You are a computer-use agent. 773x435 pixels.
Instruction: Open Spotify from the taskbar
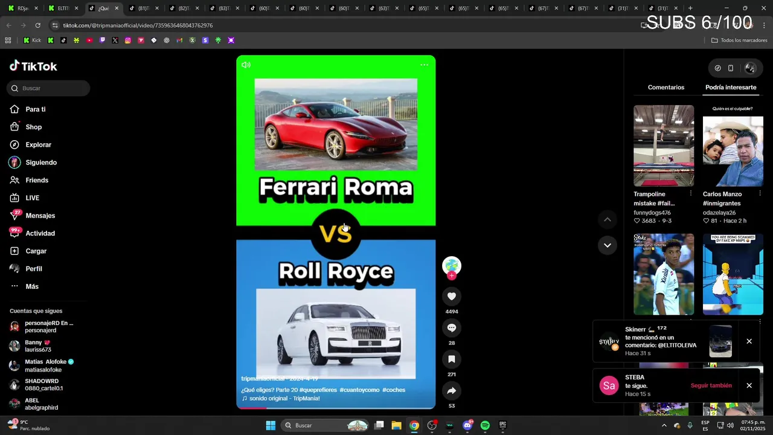[485, 425]
